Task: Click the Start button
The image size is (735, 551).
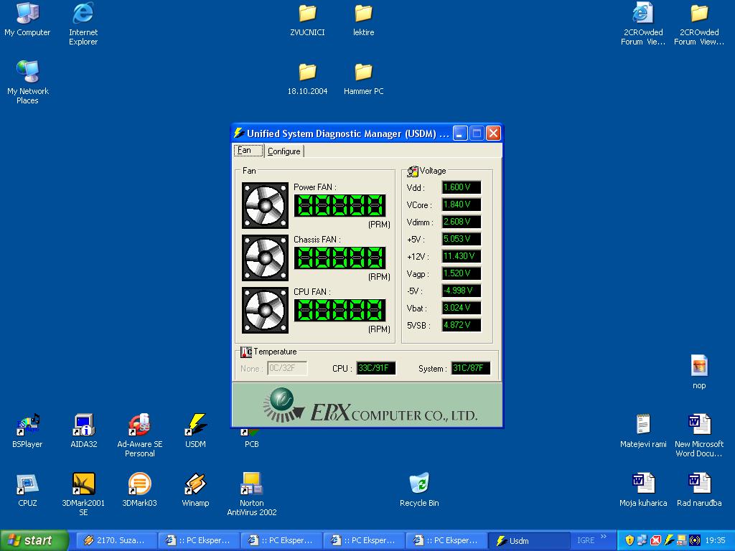Action: tap(34, 540)
